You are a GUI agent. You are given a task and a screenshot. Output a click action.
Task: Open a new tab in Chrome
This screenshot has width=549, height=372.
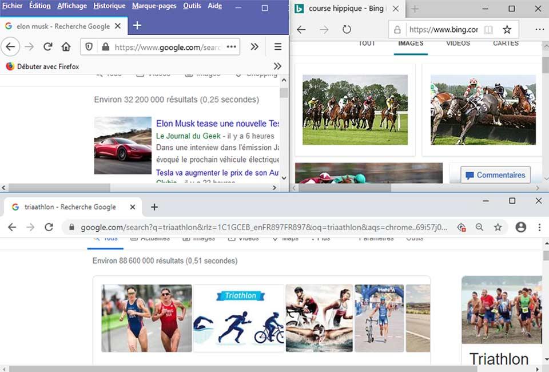click(x=154, y=207)
